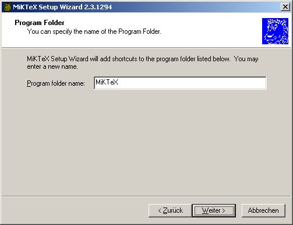Focus the far right end of the folder name field

click(x=262, y=83)
